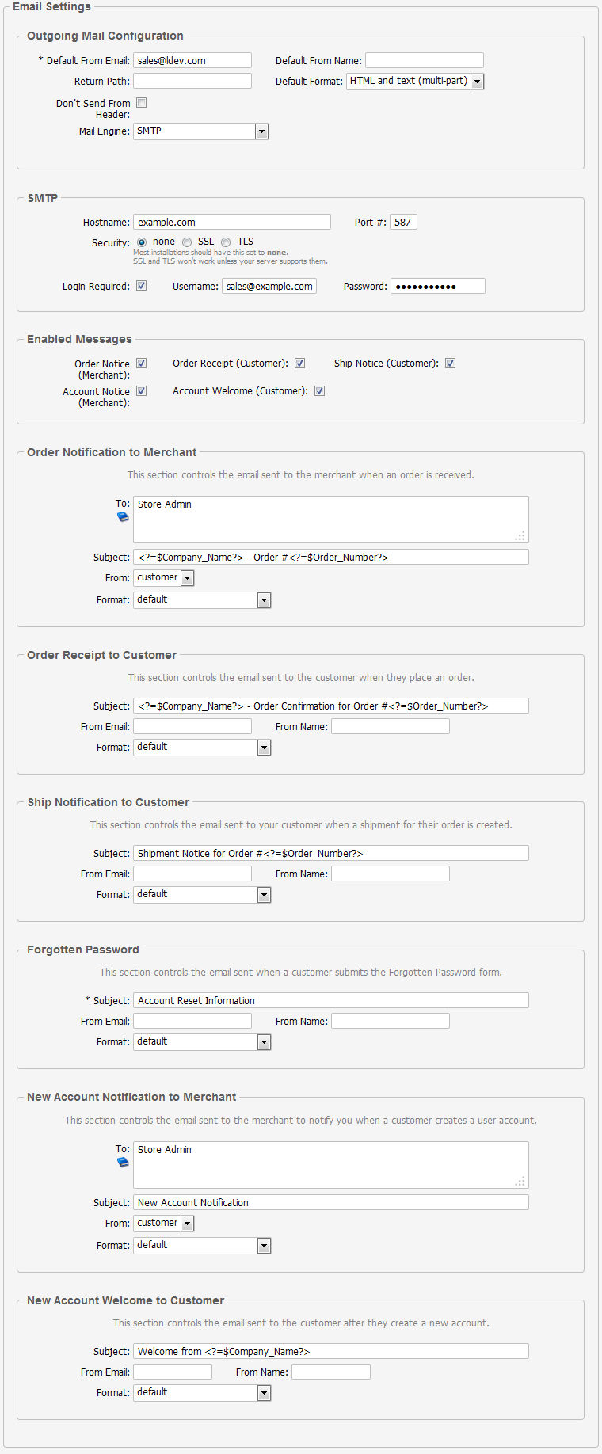The image size is (602, 1454).
Task: Focus the Port # input field
Action: 403,223
